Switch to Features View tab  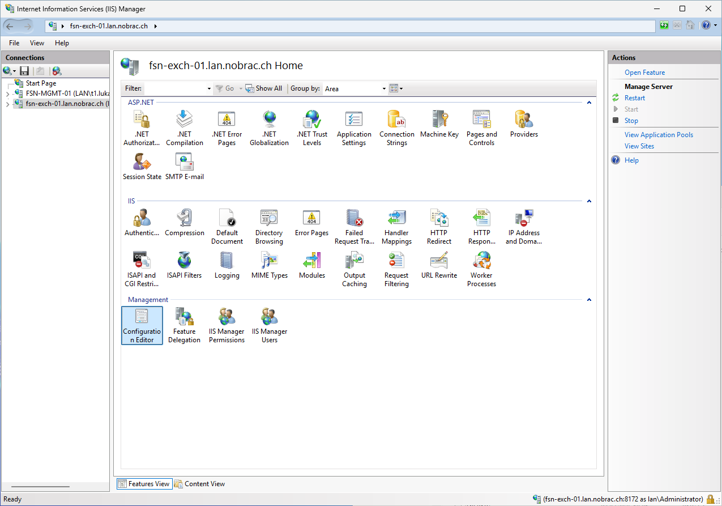(144, 484)
